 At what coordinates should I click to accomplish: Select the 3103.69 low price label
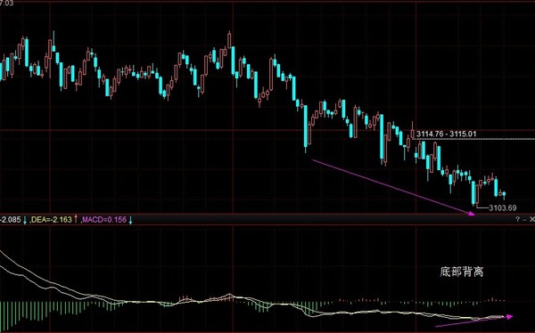(x=503, y=208)
